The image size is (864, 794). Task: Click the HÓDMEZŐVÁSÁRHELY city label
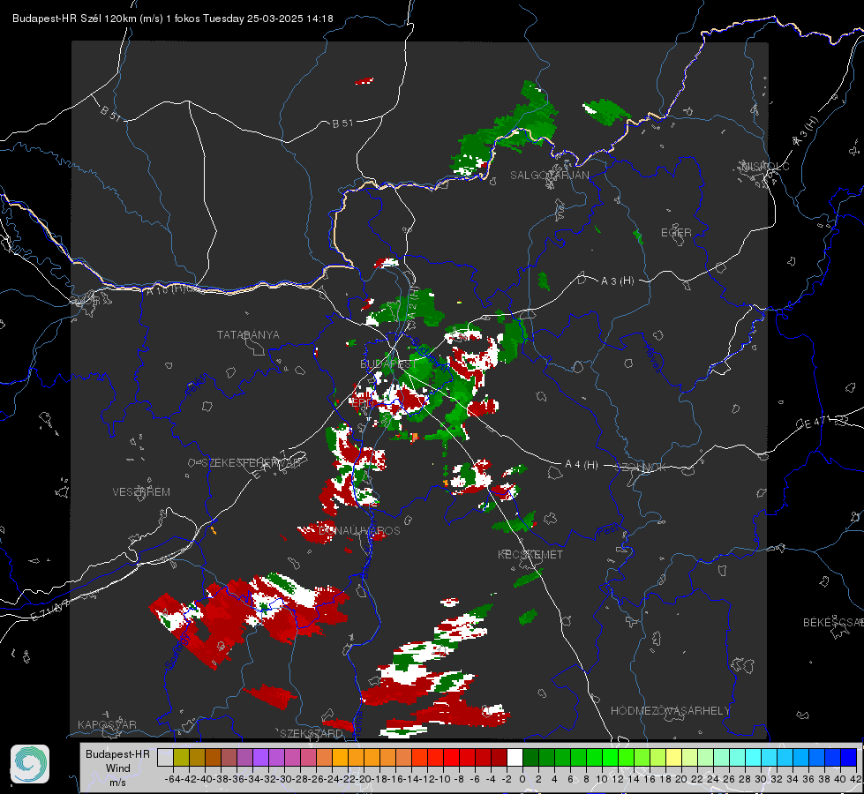coord(670,711)
